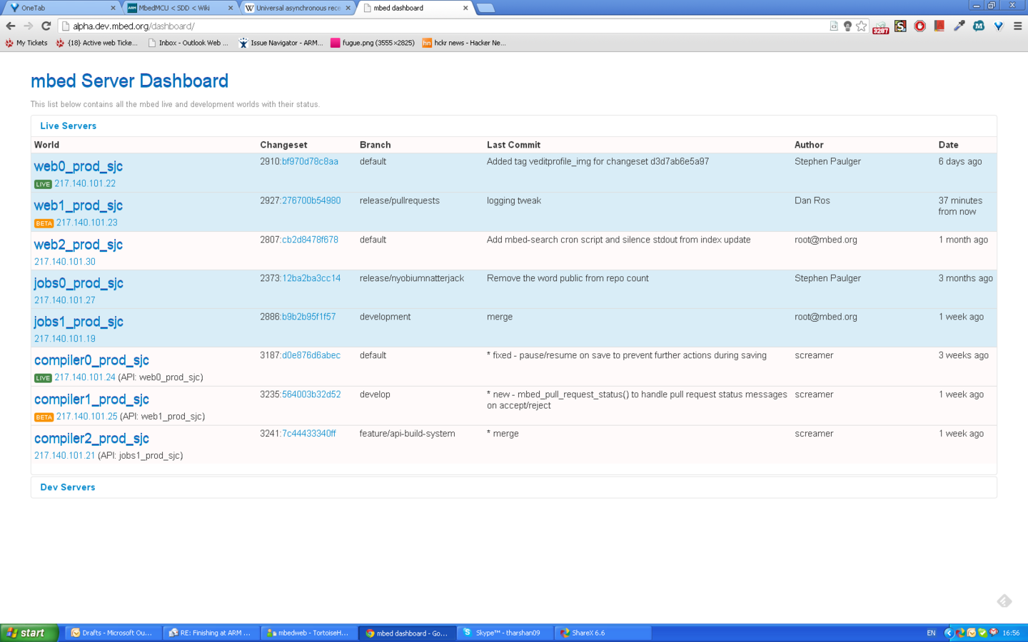
Task: Click the IP address 217.140.101.23
Action: [87, 223]
